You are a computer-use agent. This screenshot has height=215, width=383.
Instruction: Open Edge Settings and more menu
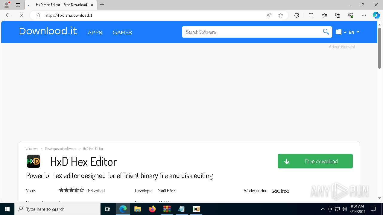pyautogui.click(x=364, y=15)
